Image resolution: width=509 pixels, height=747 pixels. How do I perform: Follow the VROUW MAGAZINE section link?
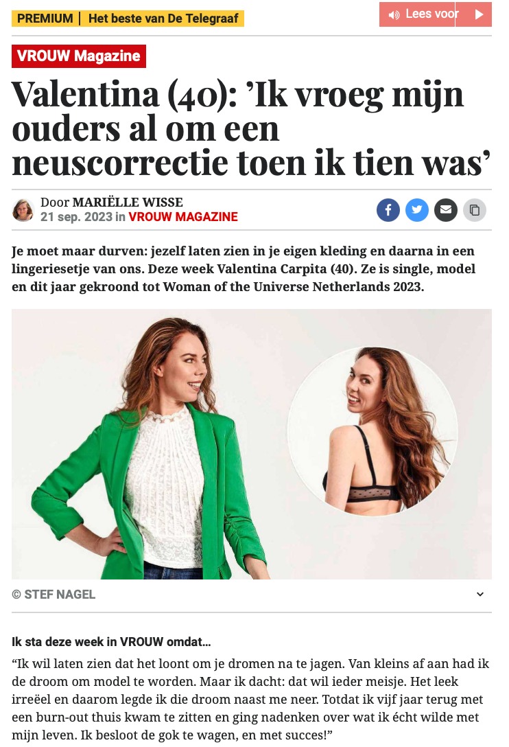pos(183,217)
